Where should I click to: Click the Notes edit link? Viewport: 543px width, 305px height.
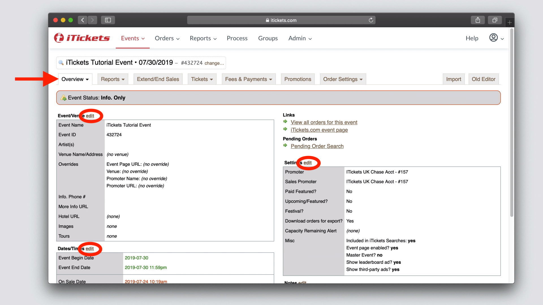pos(302,282)
